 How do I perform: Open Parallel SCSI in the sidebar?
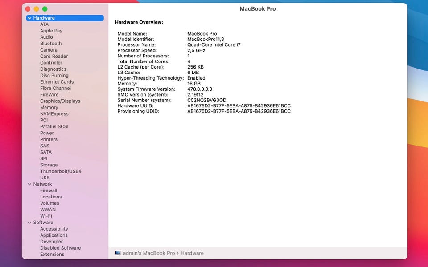pos(54,127)
